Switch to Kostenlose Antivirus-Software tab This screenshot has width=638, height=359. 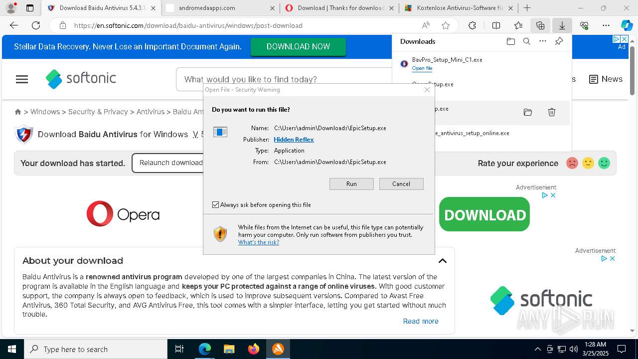(x=459, y=8)
